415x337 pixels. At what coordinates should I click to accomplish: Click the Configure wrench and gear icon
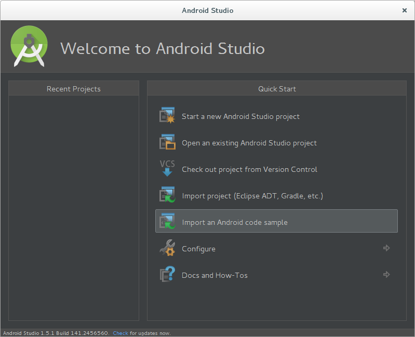click(x=167, y=248)
